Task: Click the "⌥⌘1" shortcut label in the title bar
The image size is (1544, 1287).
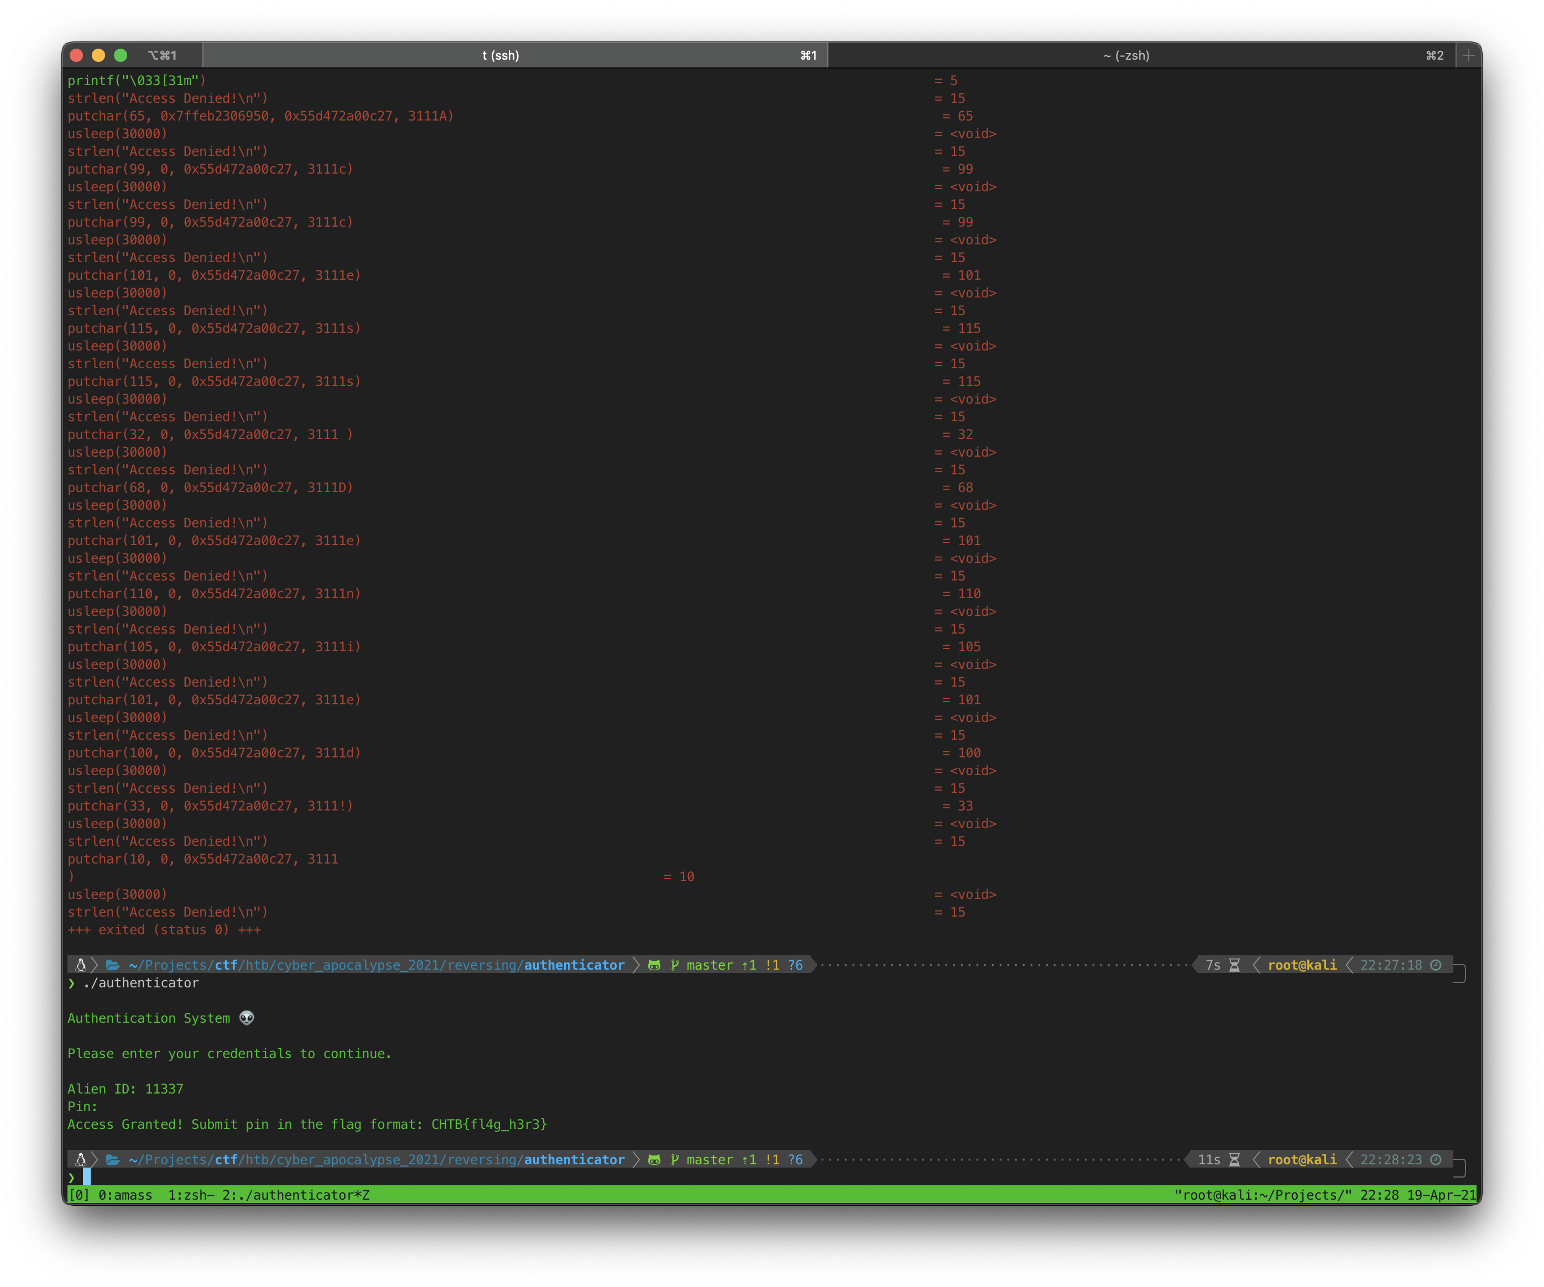Action: pyautogui.click(x=161, y=55)
